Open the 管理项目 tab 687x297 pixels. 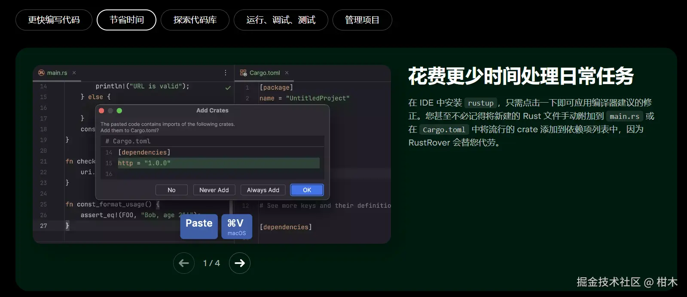click(x=362, y=20)
